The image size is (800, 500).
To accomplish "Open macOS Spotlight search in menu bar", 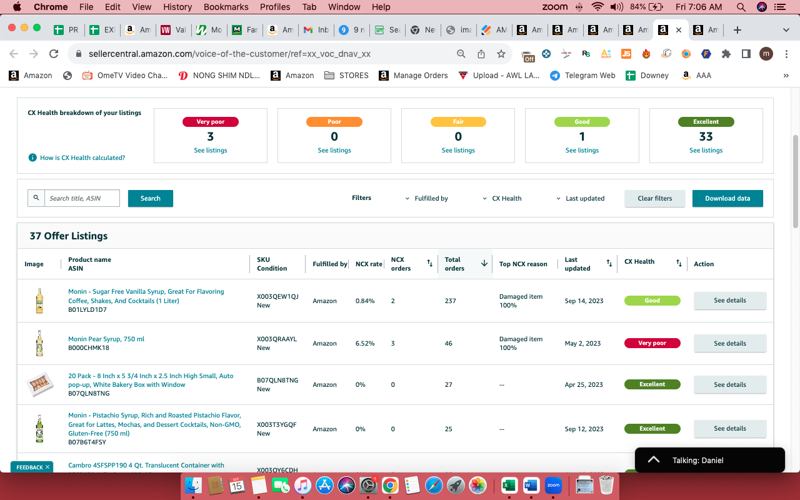I will (741, 7).
